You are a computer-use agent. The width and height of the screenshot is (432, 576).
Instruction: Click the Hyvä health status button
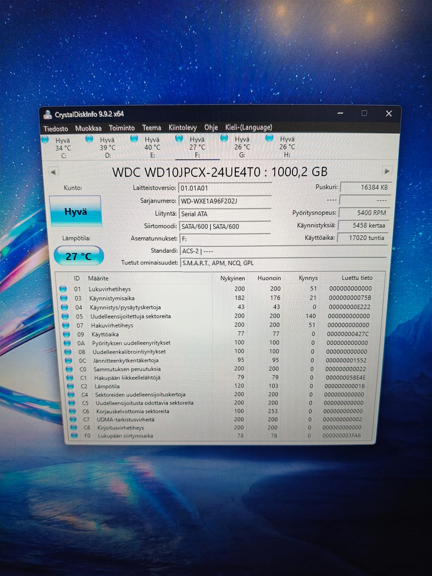click(x=76, y=211)
